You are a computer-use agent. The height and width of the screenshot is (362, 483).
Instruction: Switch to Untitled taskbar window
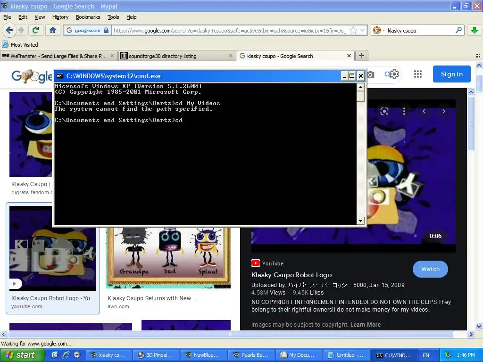click(346, 355)
